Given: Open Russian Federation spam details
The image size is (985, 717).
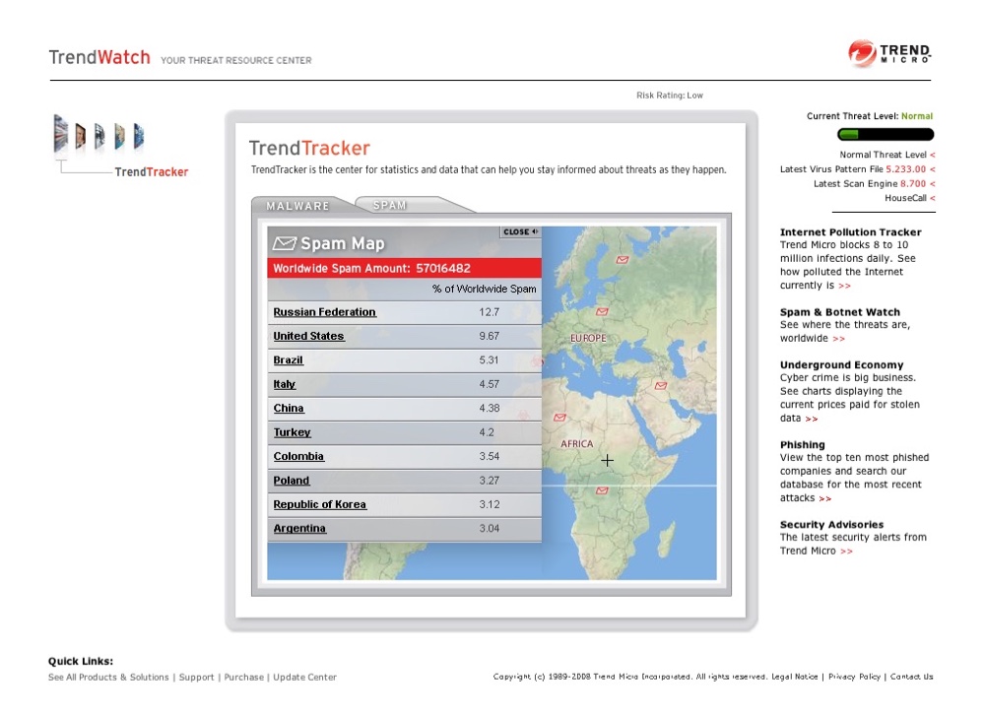Looking at the screenshot, I should (x=324, y=312).
